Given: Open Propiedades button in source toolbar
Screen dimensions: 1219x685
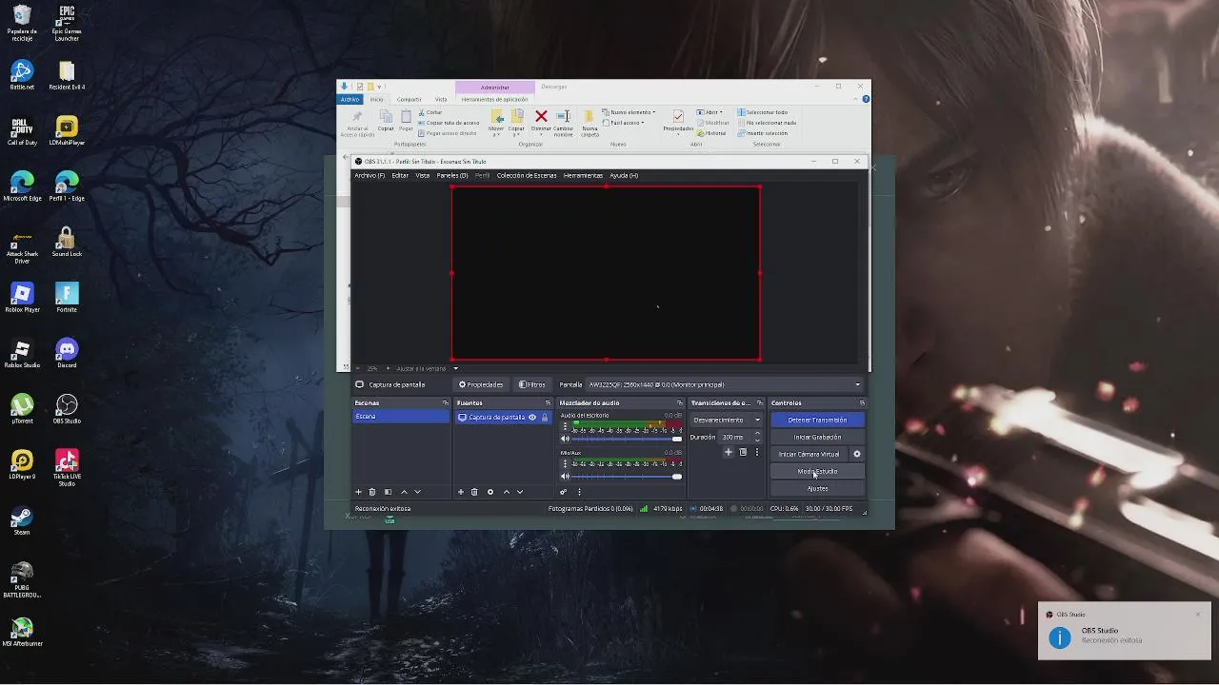Looking at the screenshot, I should click(481, 384).
